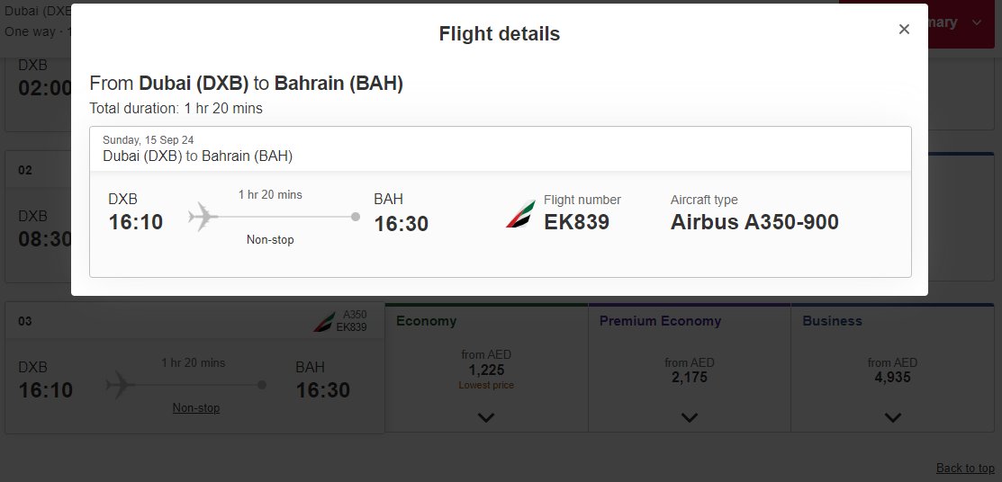1002x482 pixels.
Task: Click the Airbus A350-900 aircraft type text
Action: click(x=754, y=222)
